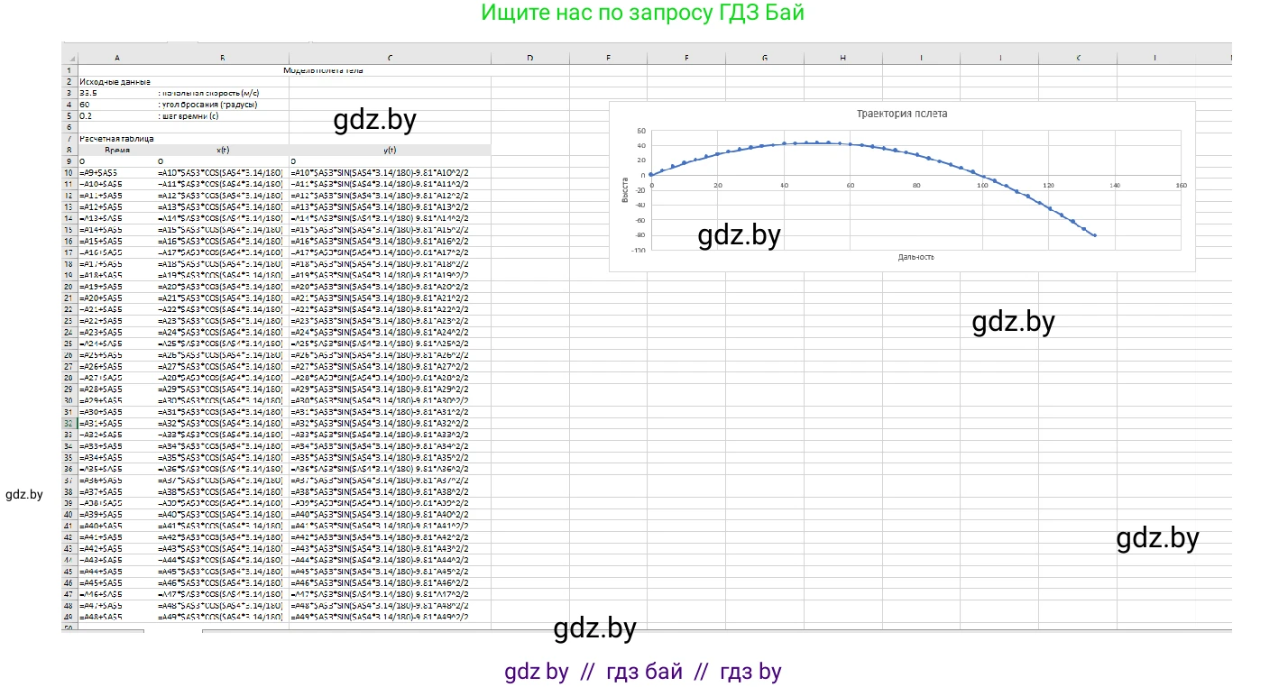1288x687 pixels.
Task: Select the 'Дальность' horizontal axis title
Action: (915, 257)
